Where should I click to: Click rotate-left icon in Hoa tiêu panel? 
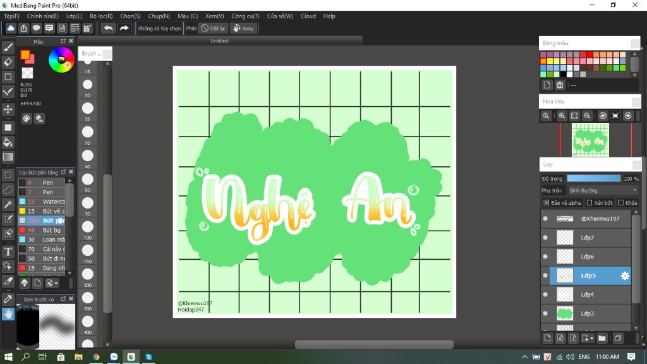coord(603,116)
